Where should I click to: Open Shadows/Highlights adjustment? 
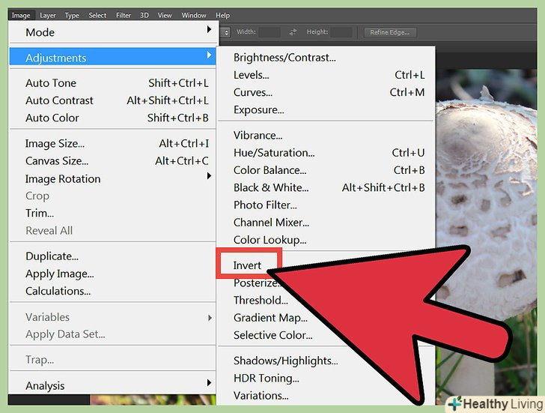286,361
